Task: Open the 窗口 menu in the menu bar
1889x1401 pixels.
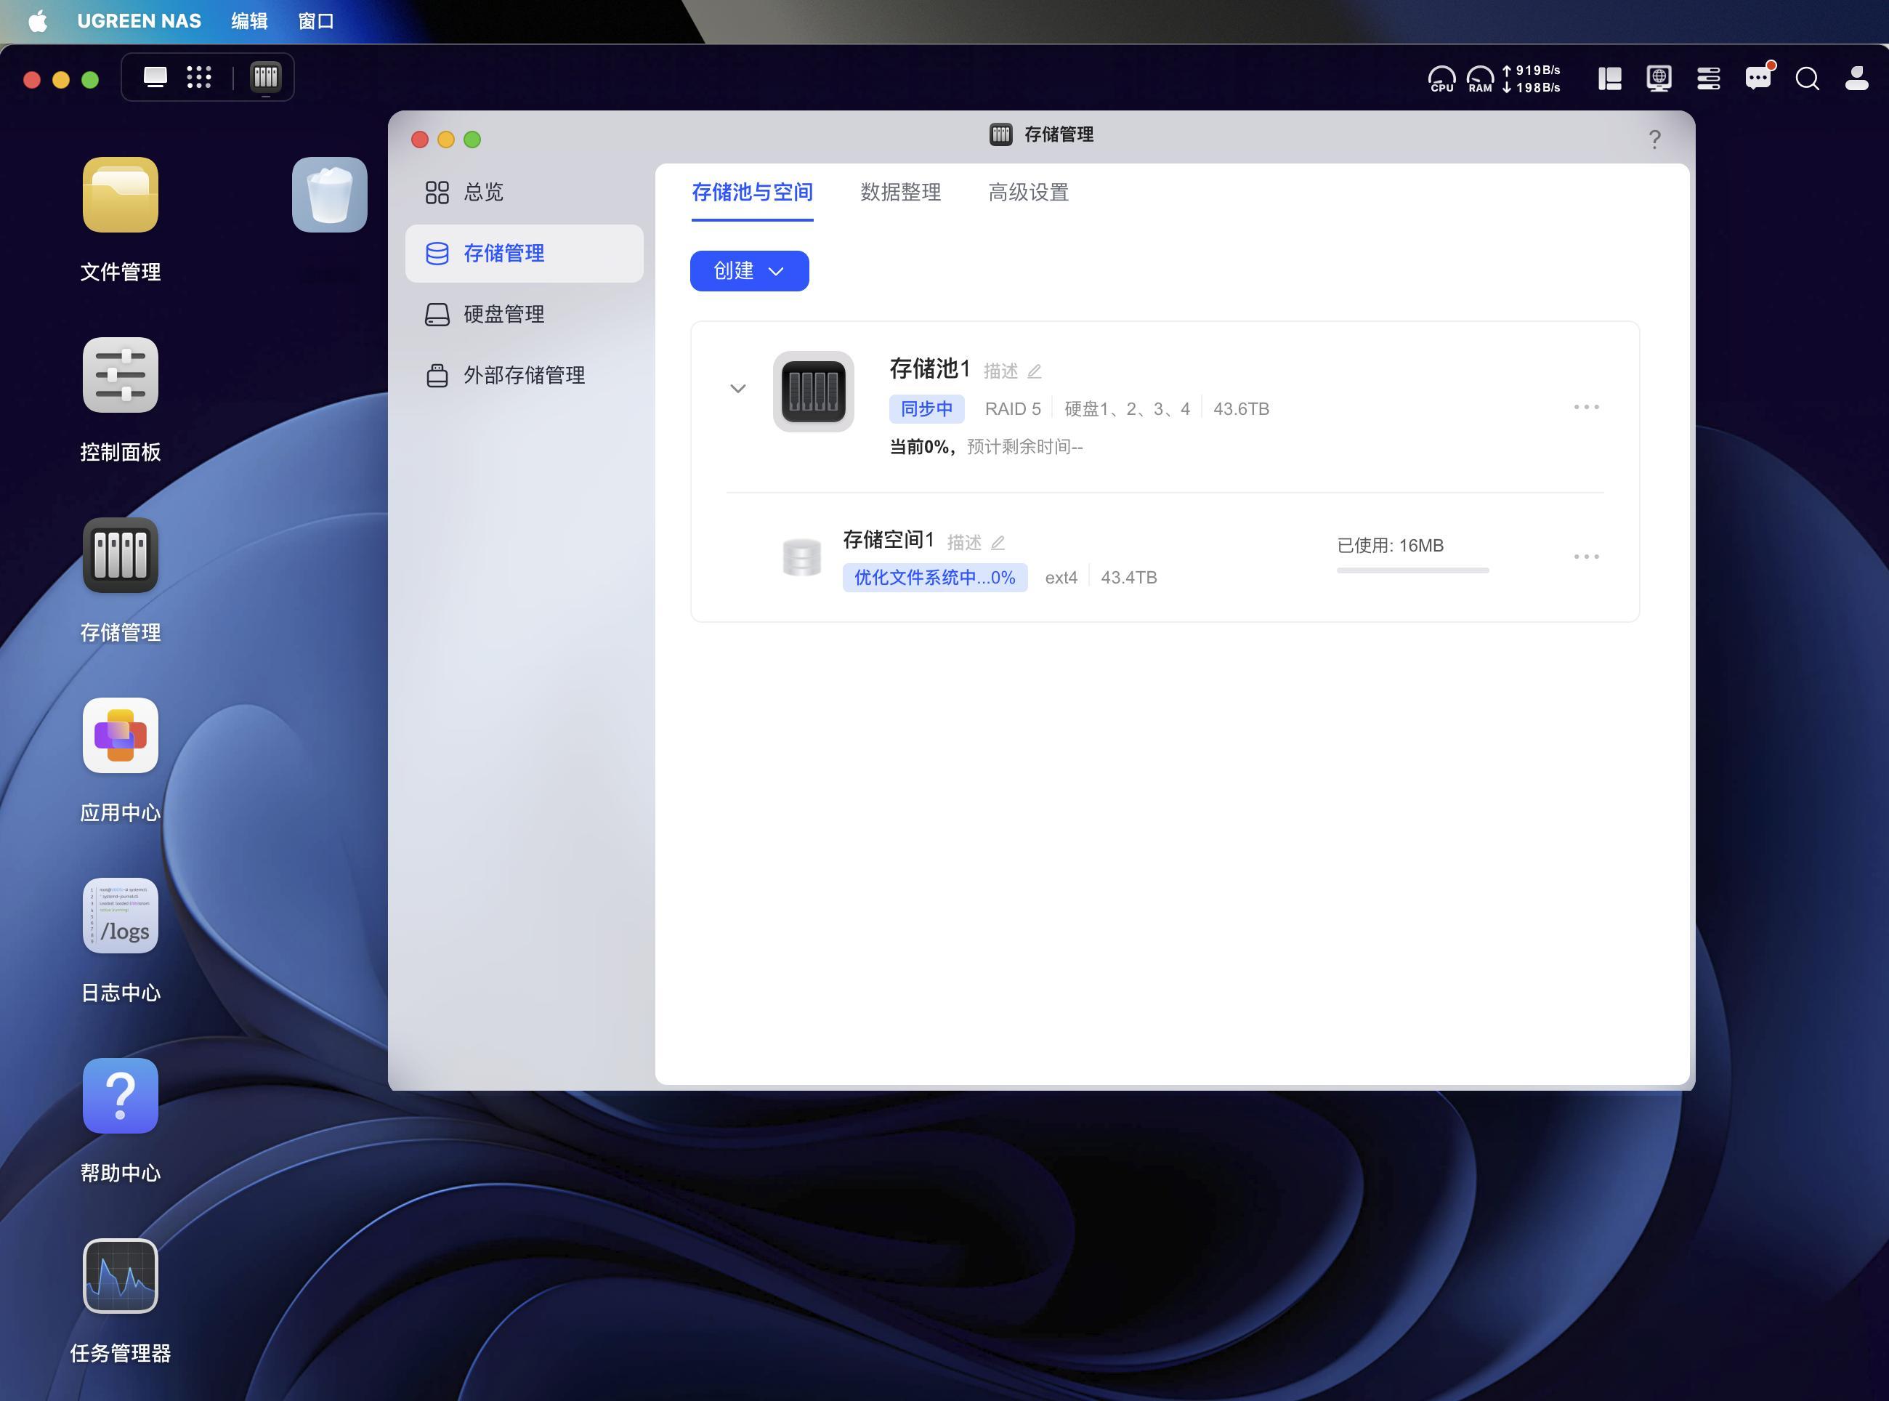Action: [x=316, y=21]
